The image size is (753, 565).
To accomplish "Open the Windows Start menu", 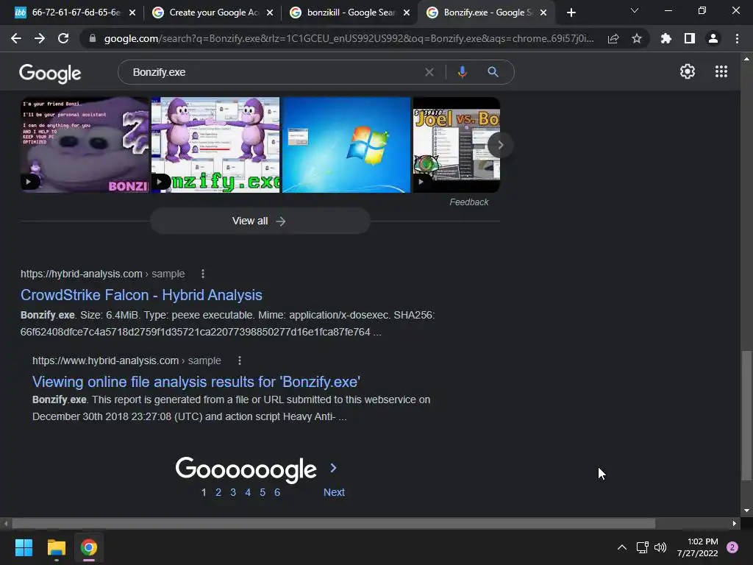I will 24,547.
